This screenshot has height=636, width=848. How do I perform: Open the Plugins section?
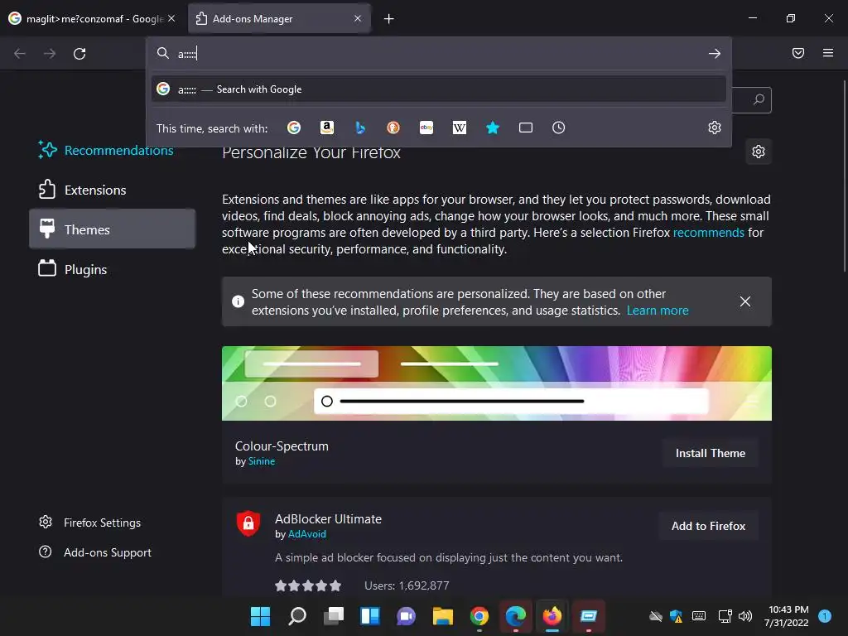pos(113,269)
